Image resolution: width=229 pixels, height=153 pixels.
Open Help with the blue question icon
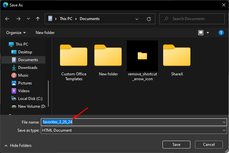pyautogui.click(x=221, y=33)
